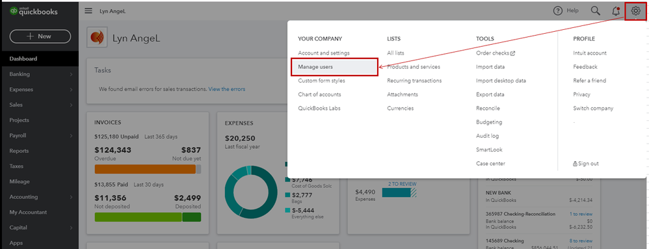Open Case center
Screen dimensions: 649x249
(490, 163)
